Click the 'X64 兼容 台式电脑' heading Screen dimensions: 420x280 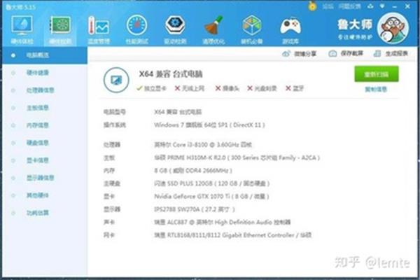point(171,74)
